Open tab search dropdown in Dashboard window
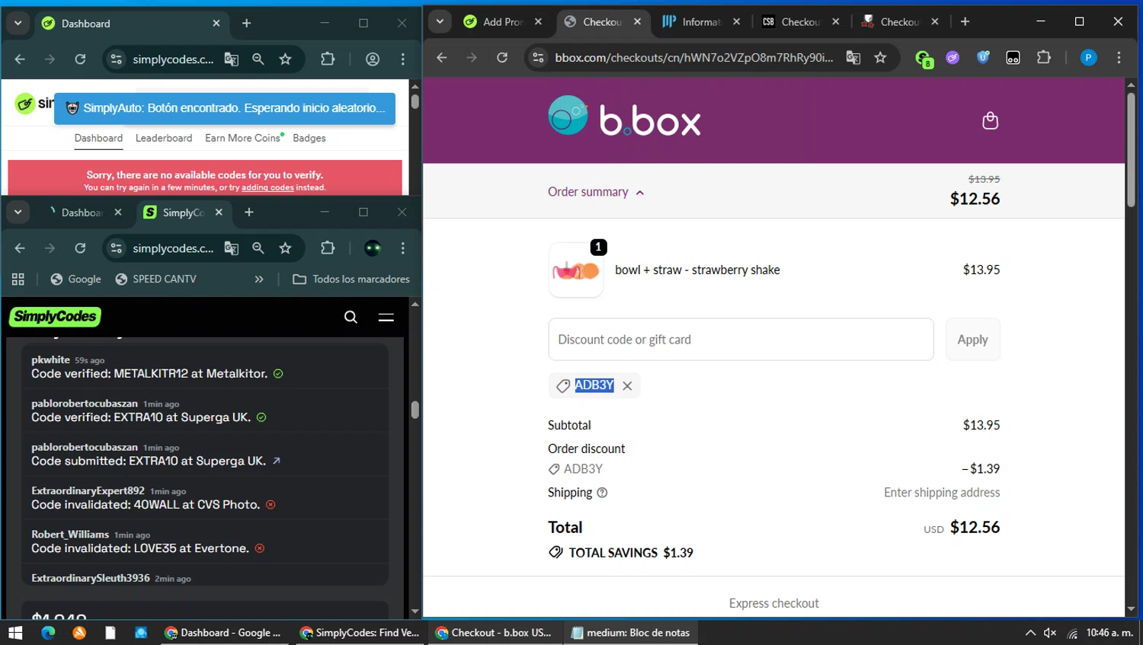This screenshot has height=645, width=1143. pos(18,24)
